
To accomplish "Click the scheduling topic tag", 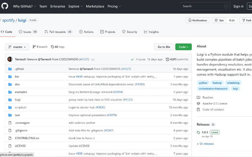I will pos(233,83).
